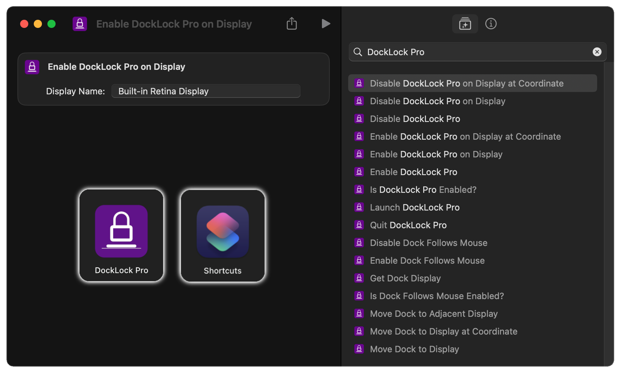Viewport: 621px width, 371px height.
Task: Add the Disable DockLock Pro on Display action
Action: pyautogui.click(x=472, y=101)
